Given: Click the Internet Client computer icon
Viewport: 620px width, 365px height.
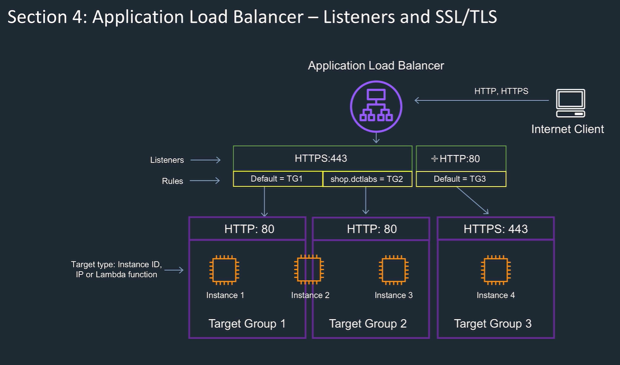Looking at the screenshot, I should coord(570,103).
